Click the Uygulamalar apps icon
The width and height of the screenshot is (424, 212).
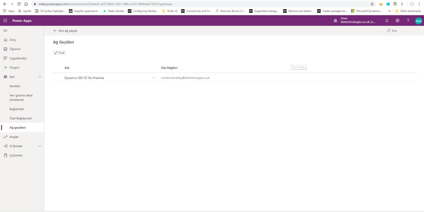click(6, 58)
